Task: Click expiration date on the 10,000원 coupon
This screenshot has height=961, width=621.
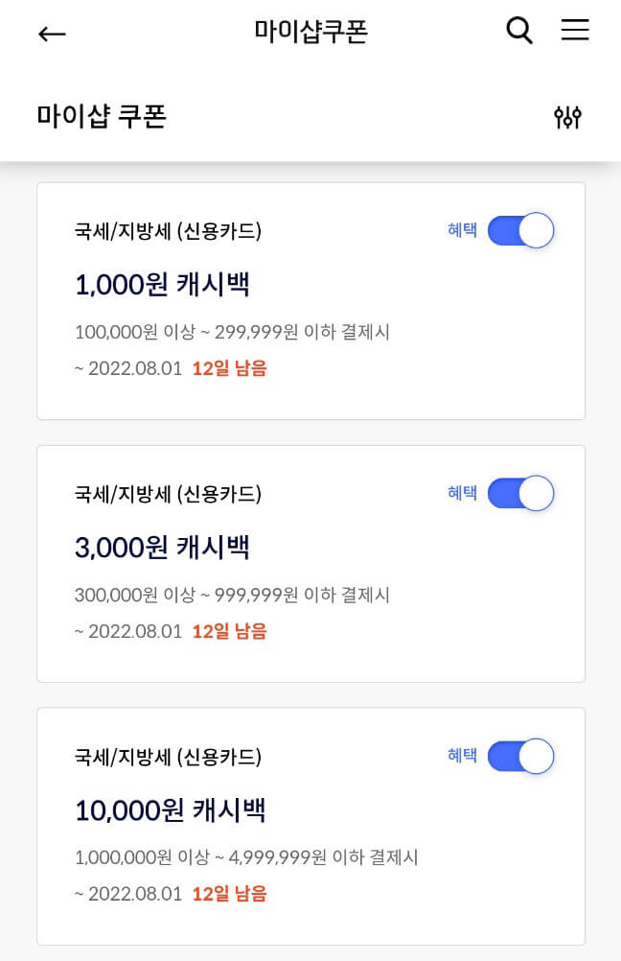Action: [129, 893]
